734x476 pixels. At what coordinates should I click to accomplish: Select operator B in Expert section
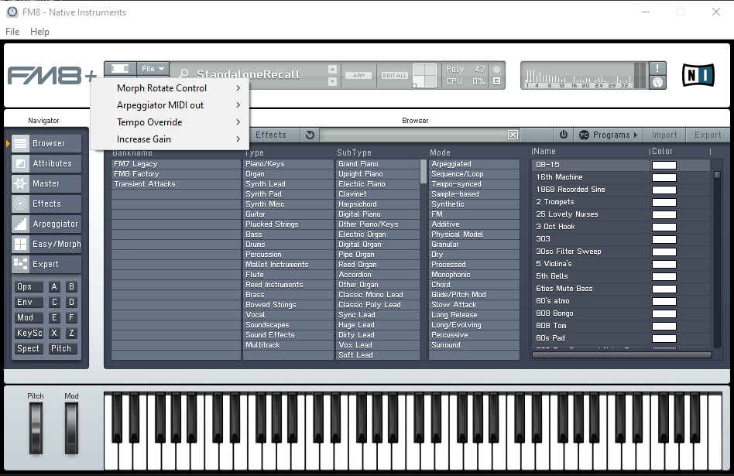71,286
